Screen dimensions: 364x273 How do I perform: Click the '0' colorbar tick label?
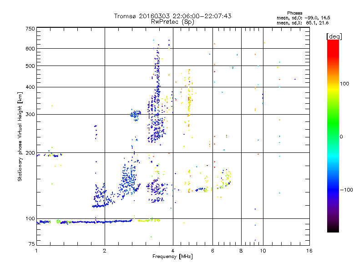[341, 136]
